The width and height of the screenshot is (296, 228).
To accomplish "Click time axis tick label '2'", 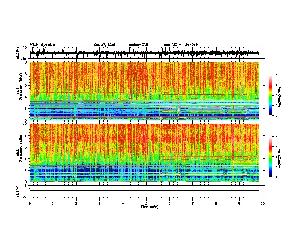I will point(76,203).
